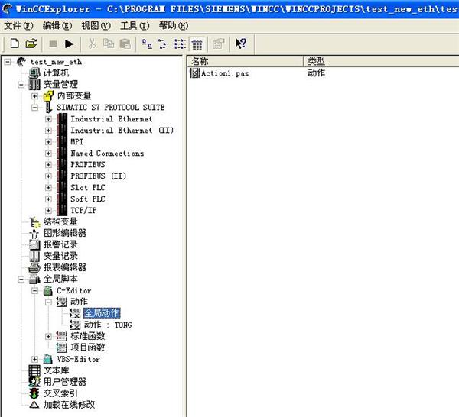The image size is (459, 417).
Task: Switch to list view icon
Action: pos(180,44)
